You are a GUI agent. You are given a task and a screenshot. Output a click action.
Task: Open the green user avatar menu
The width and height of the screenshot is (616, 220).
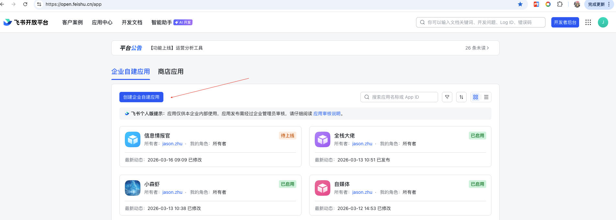pyautogui.click(x=603, y=22)
